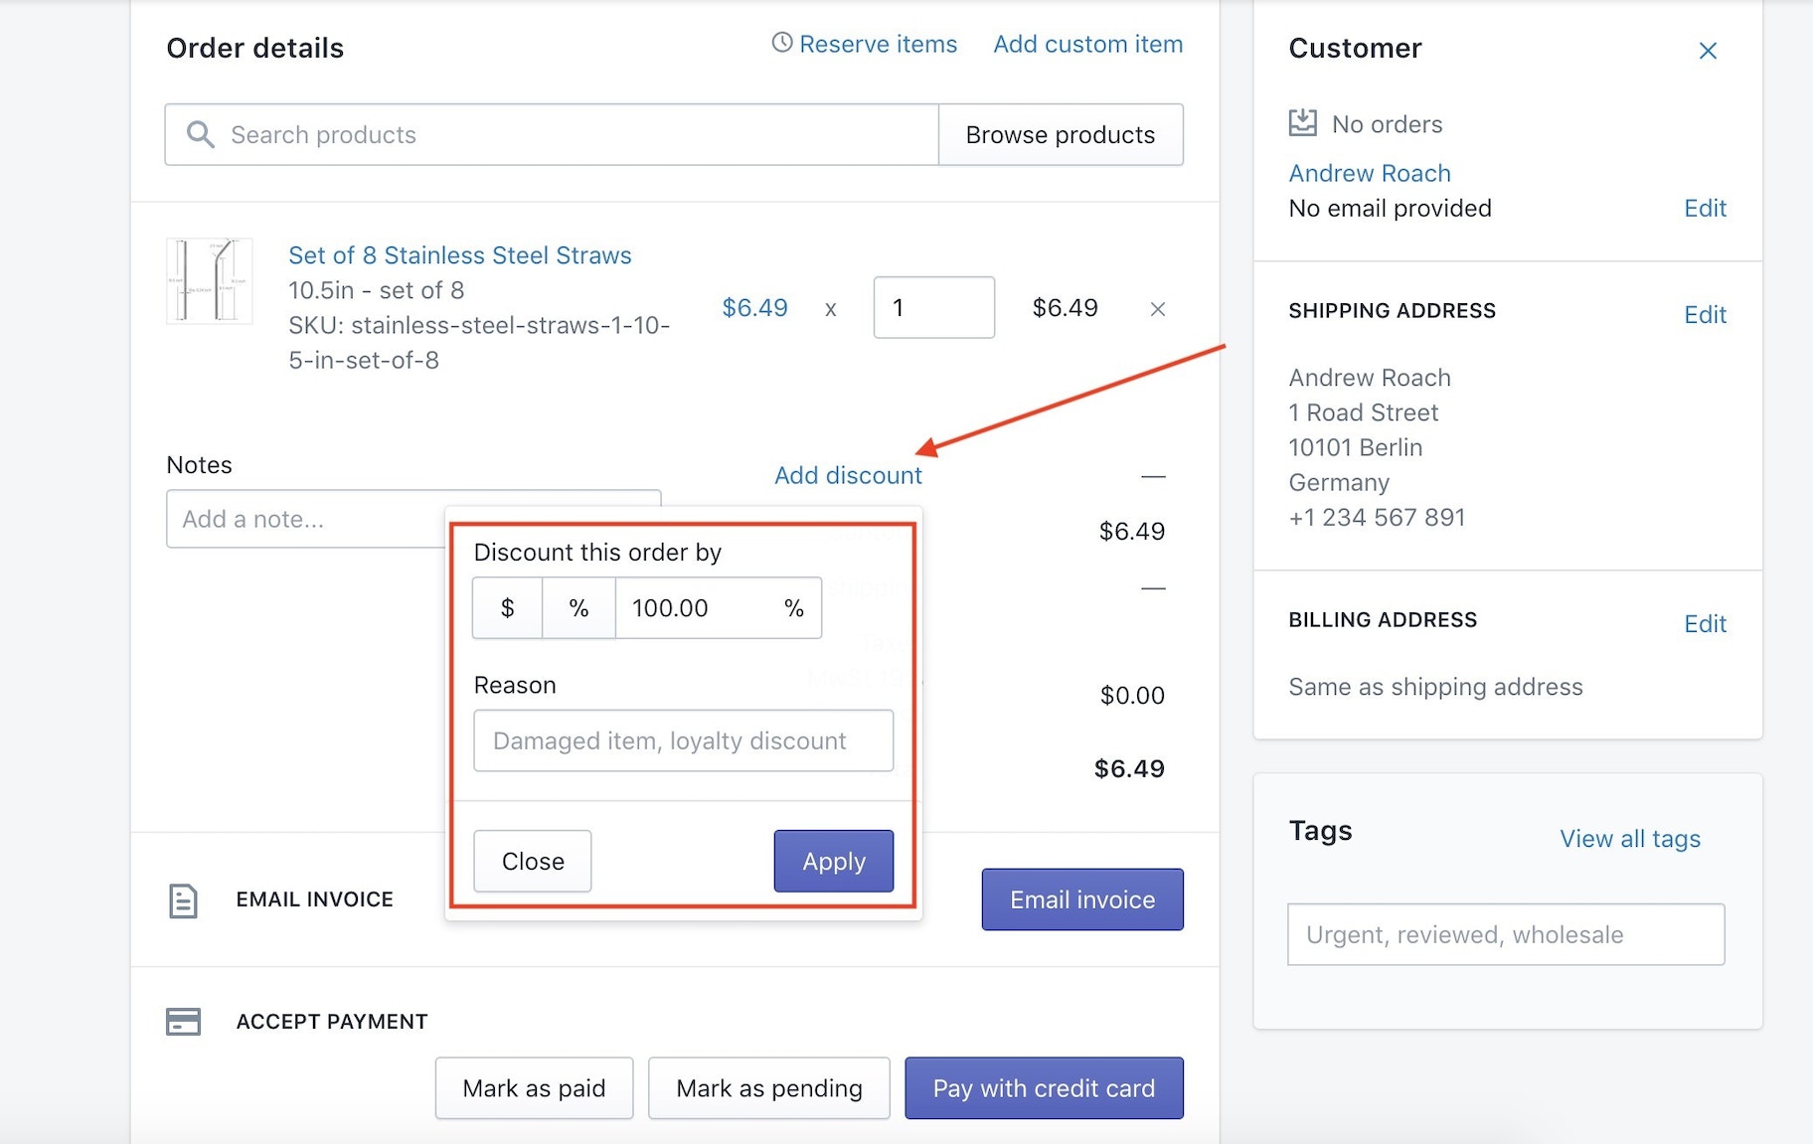
Task: Close the discount popup
Action: (532, 861)
